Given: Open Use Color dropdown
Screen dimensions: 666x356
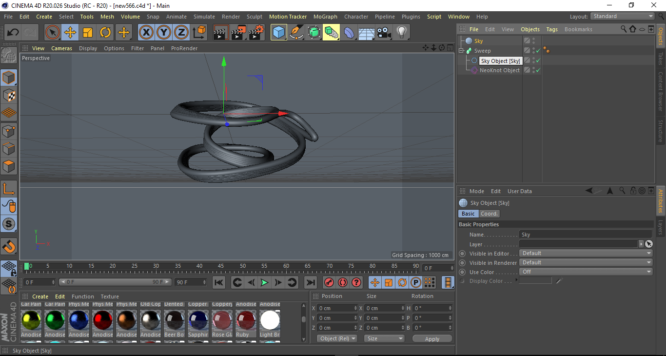Looking at the screenshot, I should [x=586, y=272].
